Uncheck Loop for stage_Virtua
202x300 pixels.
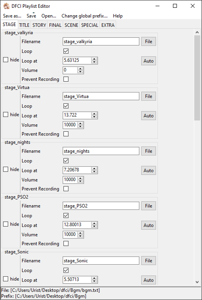[66, 106]
